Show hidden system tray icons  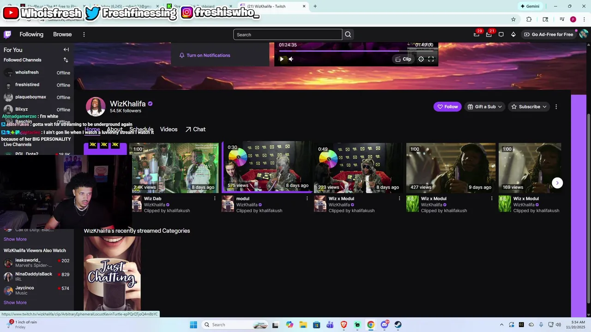pyautogui.click(x=502, y=325)
